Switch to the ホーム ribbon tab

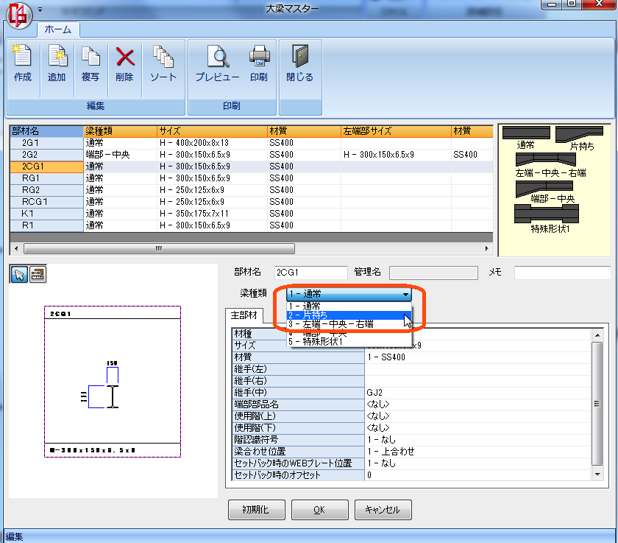[58, 29]
